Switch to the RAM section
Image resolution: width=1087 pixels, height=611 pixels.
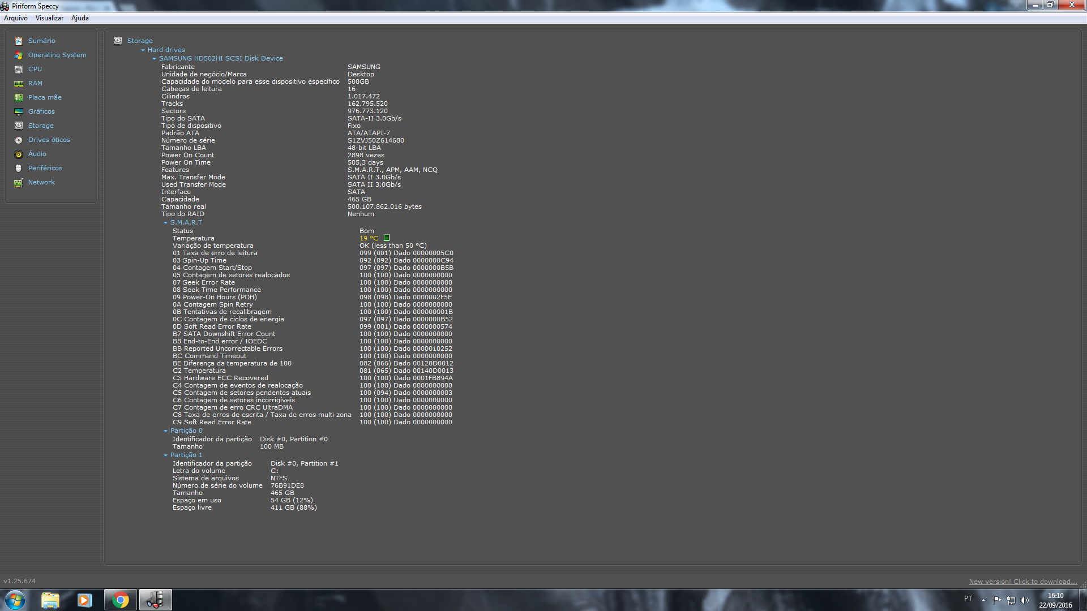point(35,83)
